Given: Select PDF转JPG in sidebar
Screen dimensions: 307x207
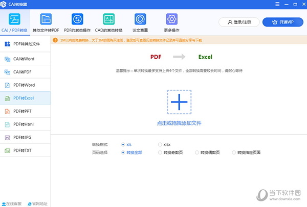Looking at the screenshot, I should pyautogui.click(x=25, y=137).
